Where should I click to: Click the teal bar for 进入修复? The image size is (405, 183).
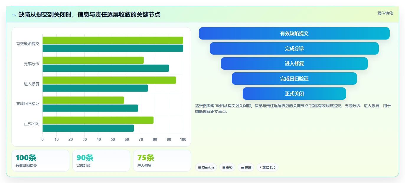[x=95, y=88]
